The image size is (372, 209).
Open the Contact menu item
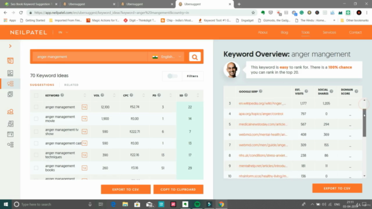tap(355, 33)
